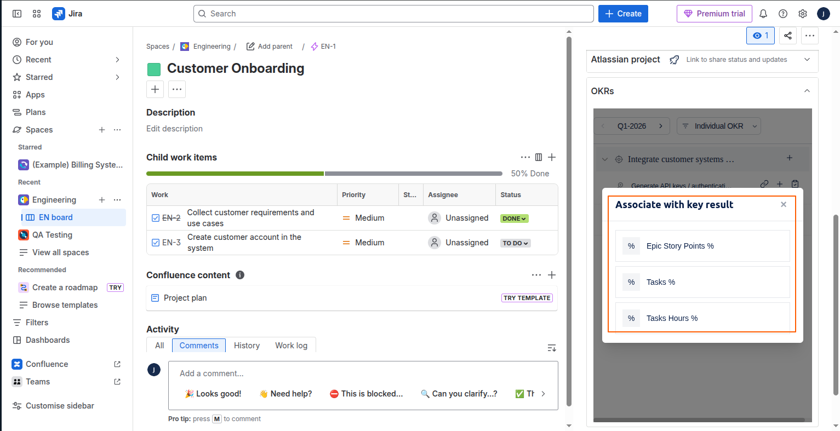Click the Confluence content info icon
This screenshot has height=431, width=840.
click(240, 275)
